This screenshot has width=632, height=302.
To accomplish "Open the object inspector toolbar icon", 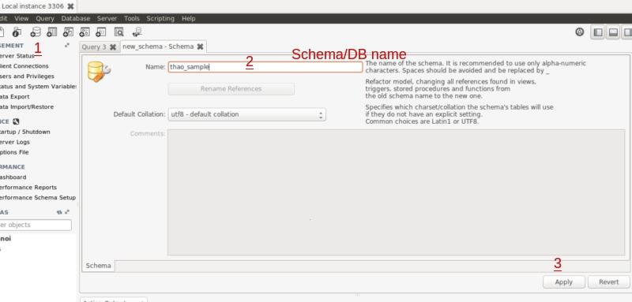I will (17, 32).
